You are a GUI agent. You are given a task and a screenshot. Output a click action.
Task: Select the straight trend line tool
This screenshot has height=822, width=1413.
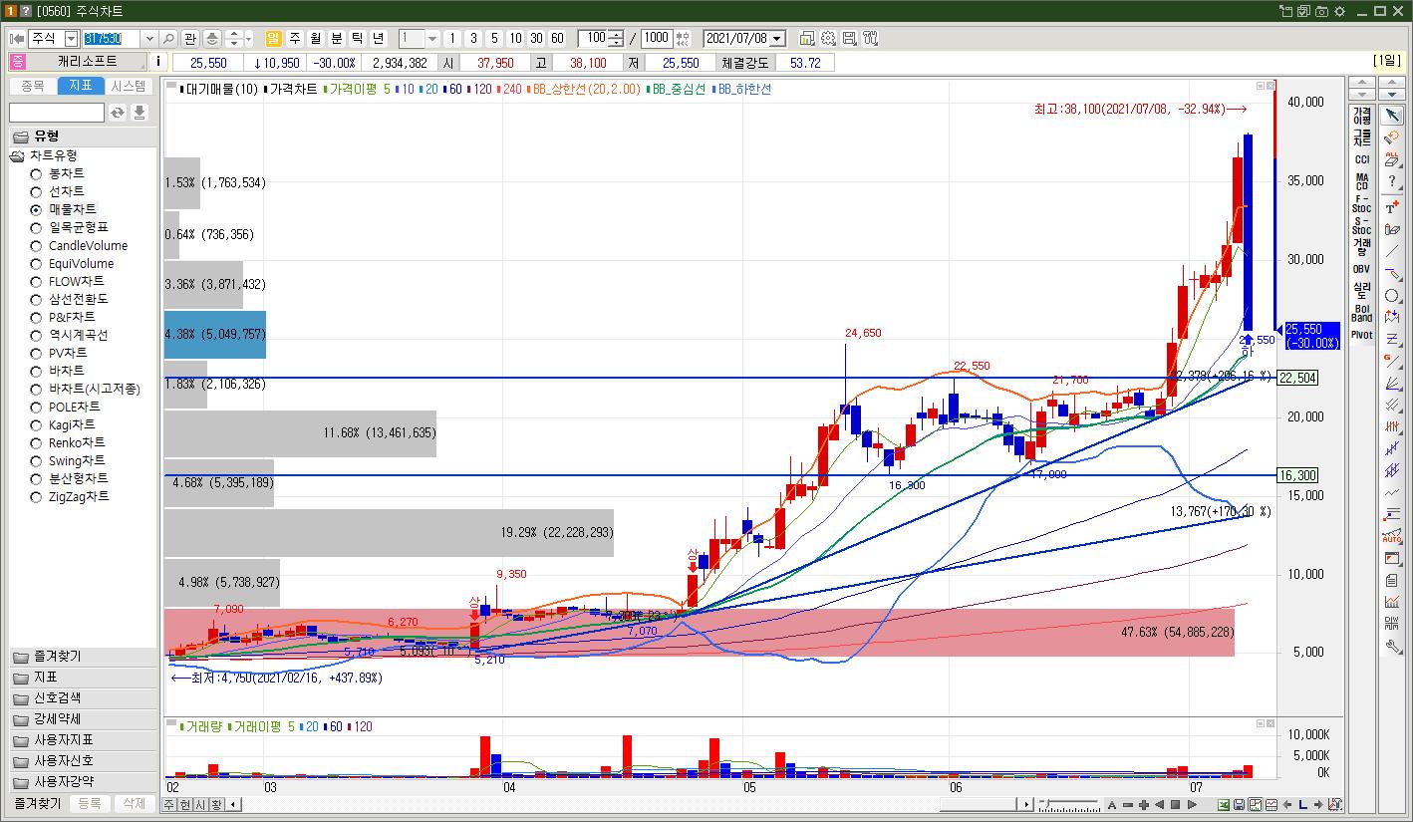(x=1392, y=251)
